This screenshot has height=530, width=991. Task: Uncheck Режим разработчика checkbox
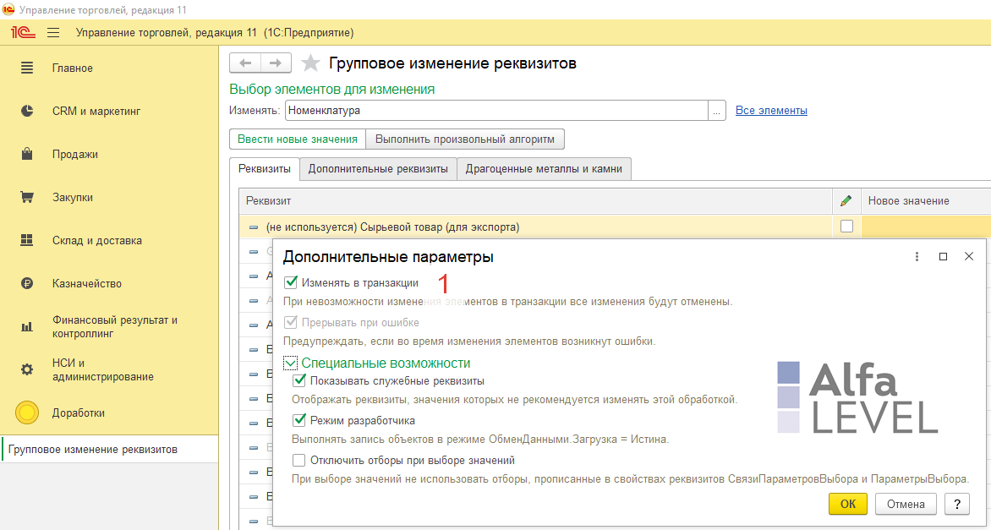[299, 420]
